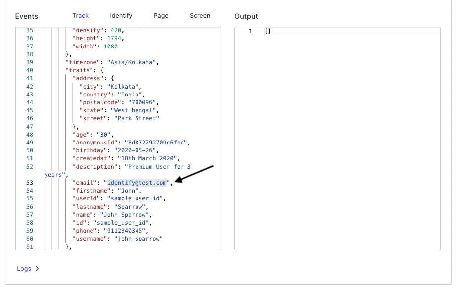Image resolution: width=457 pixels, height=289 pixels.
Task: Click line number 53 in the gutter
Action: (x=30, y=183)
